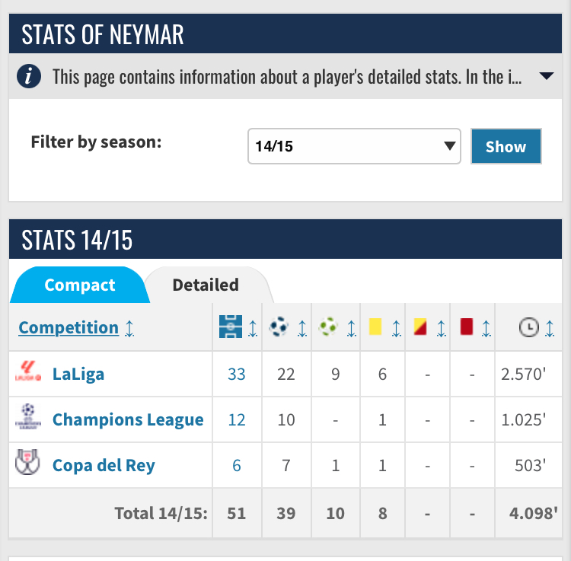Switch to the Compact tab
The image size is (571, 561).
pyautogui.click(x=79, y=285)
